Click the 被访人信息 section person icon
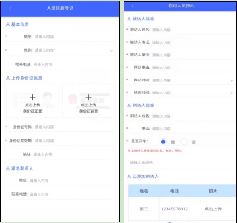Image resolution: width=237 pixels, height=223 pixels. (x=129, y=19)
